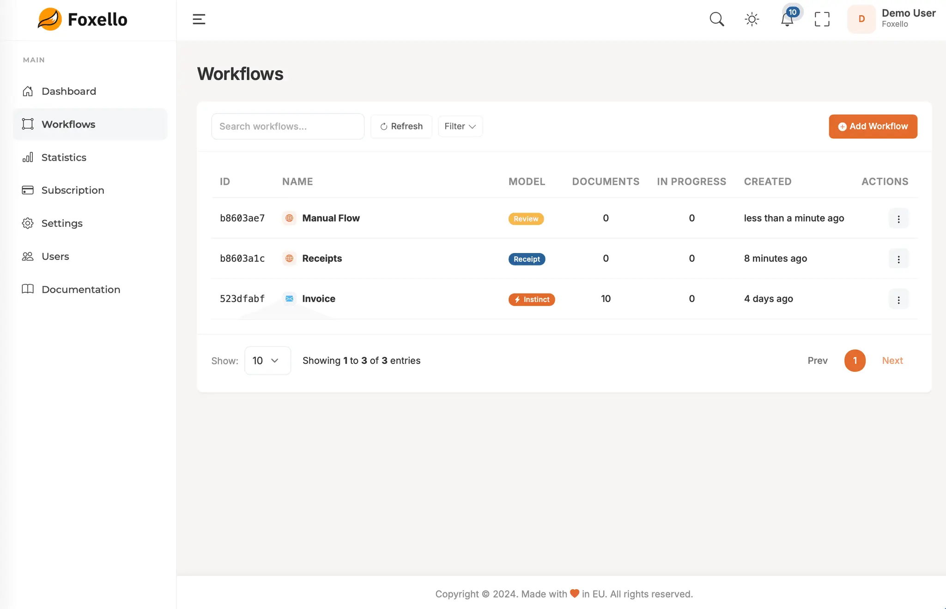Viewport: 946px width, 609px height.
Task: Click Add Workflow button
Action: [873, 127]
